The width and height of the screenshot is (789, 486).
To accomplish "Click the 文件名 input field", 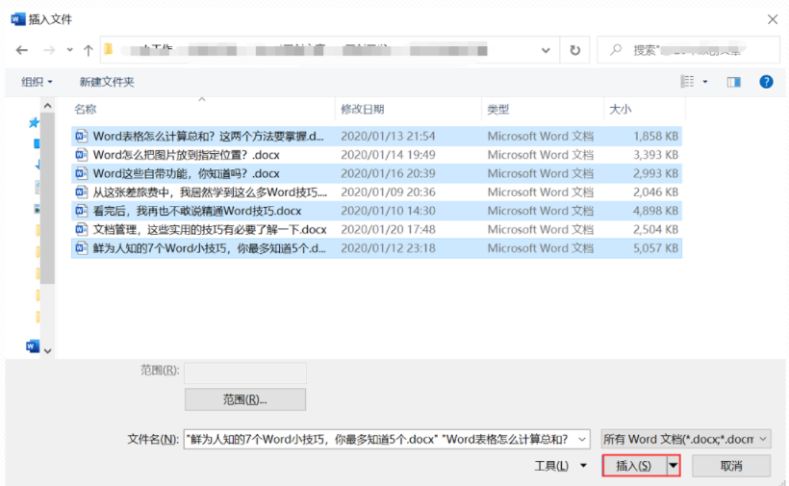I will (x=380, y=439).
